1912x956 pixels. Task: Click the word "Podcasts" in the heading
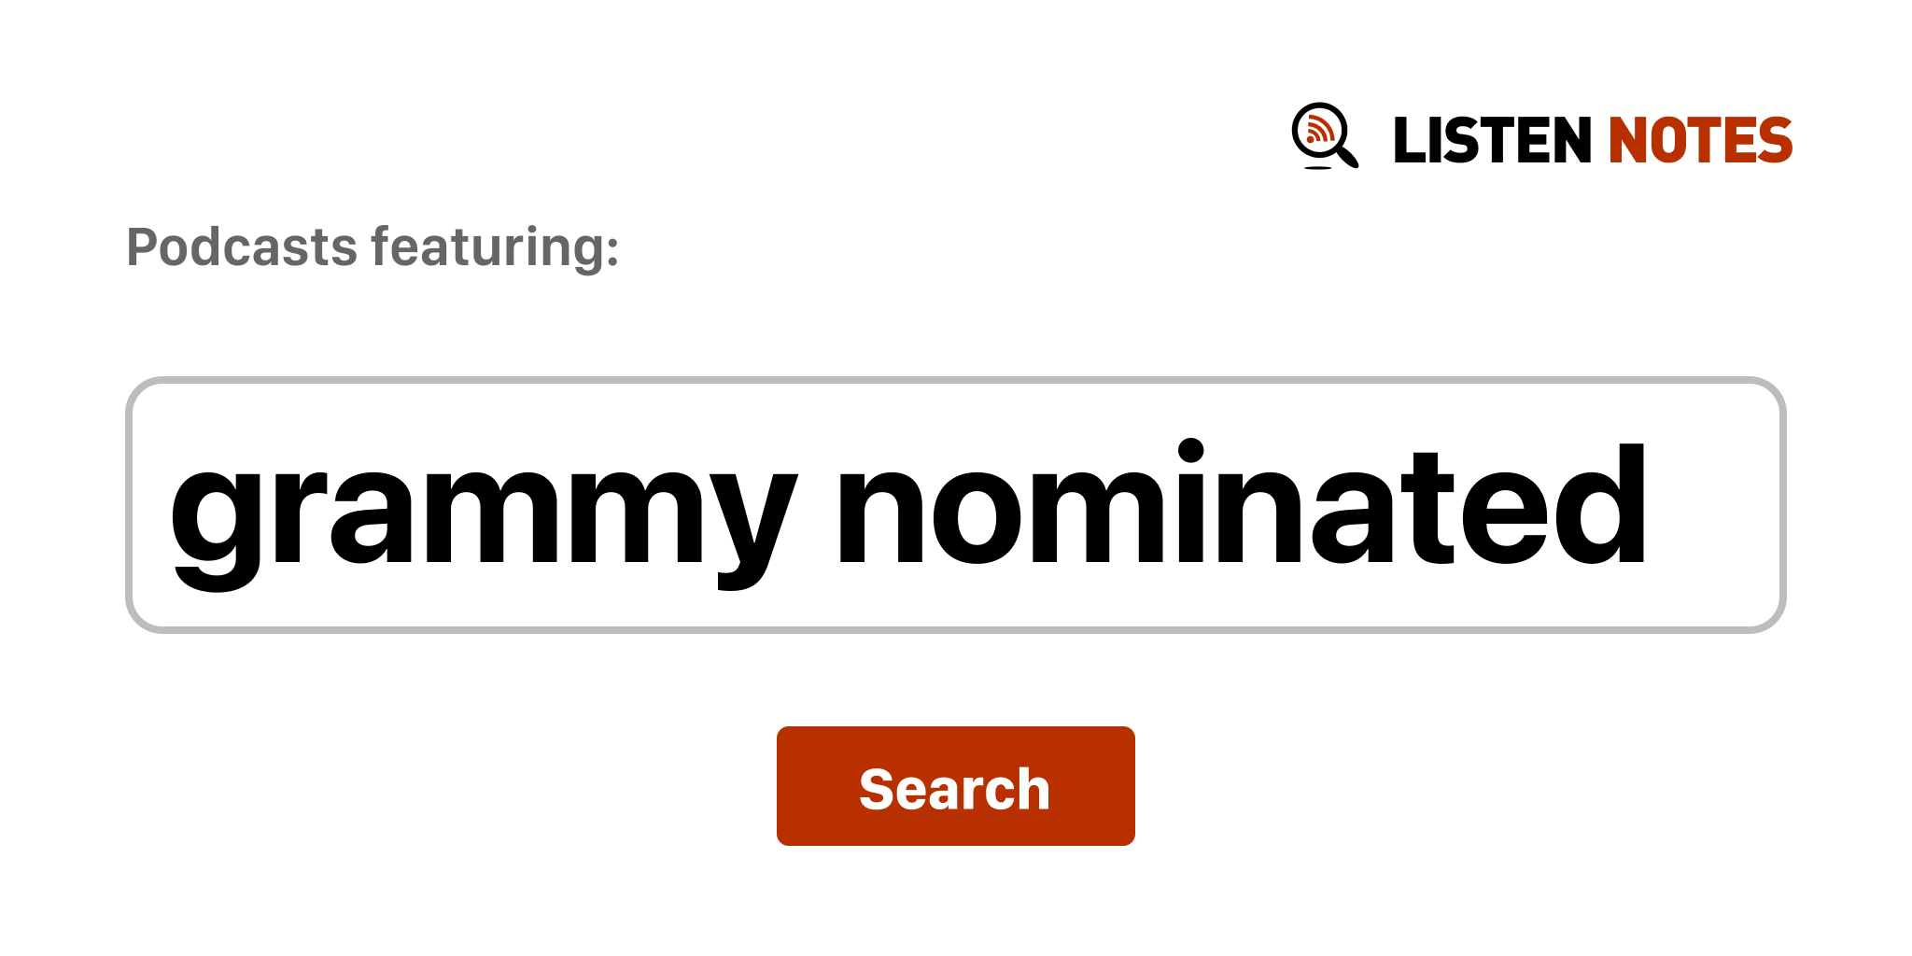[x=242, y=247]
